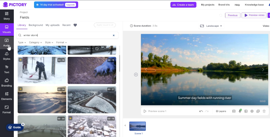
Task: Click the project name Fields
Action: pyautogui.click(x=24, y=18)
